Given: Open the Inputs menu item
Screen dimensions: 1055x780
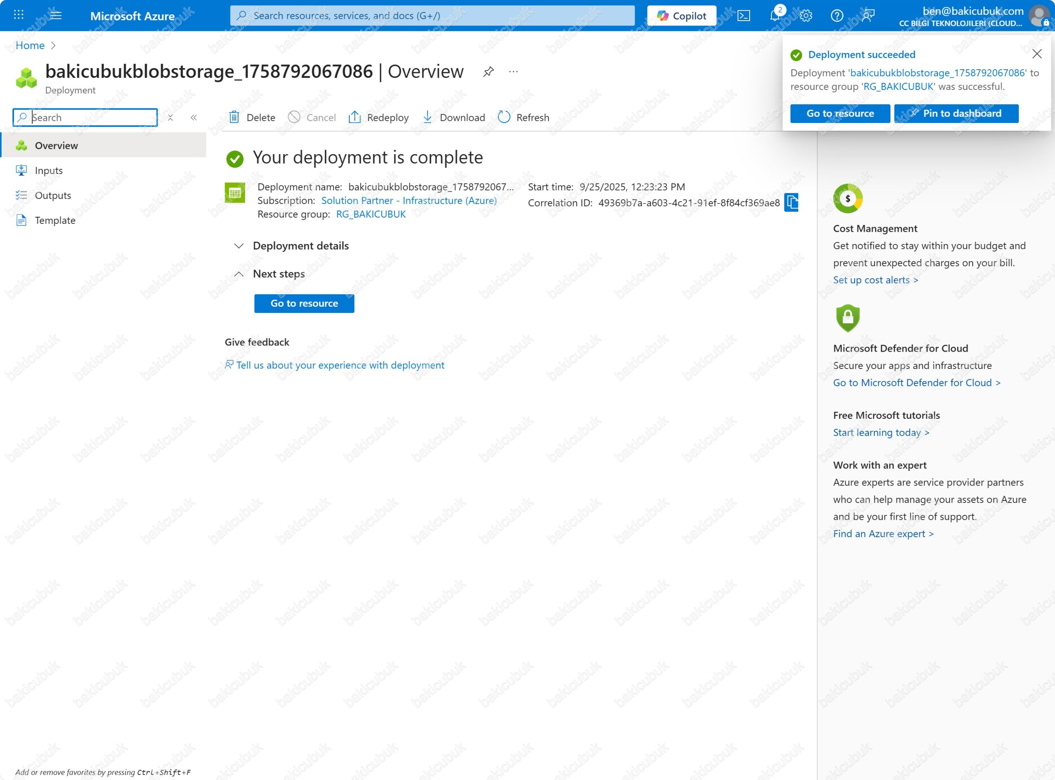Looking at the screenshot, I should [103, 170].
